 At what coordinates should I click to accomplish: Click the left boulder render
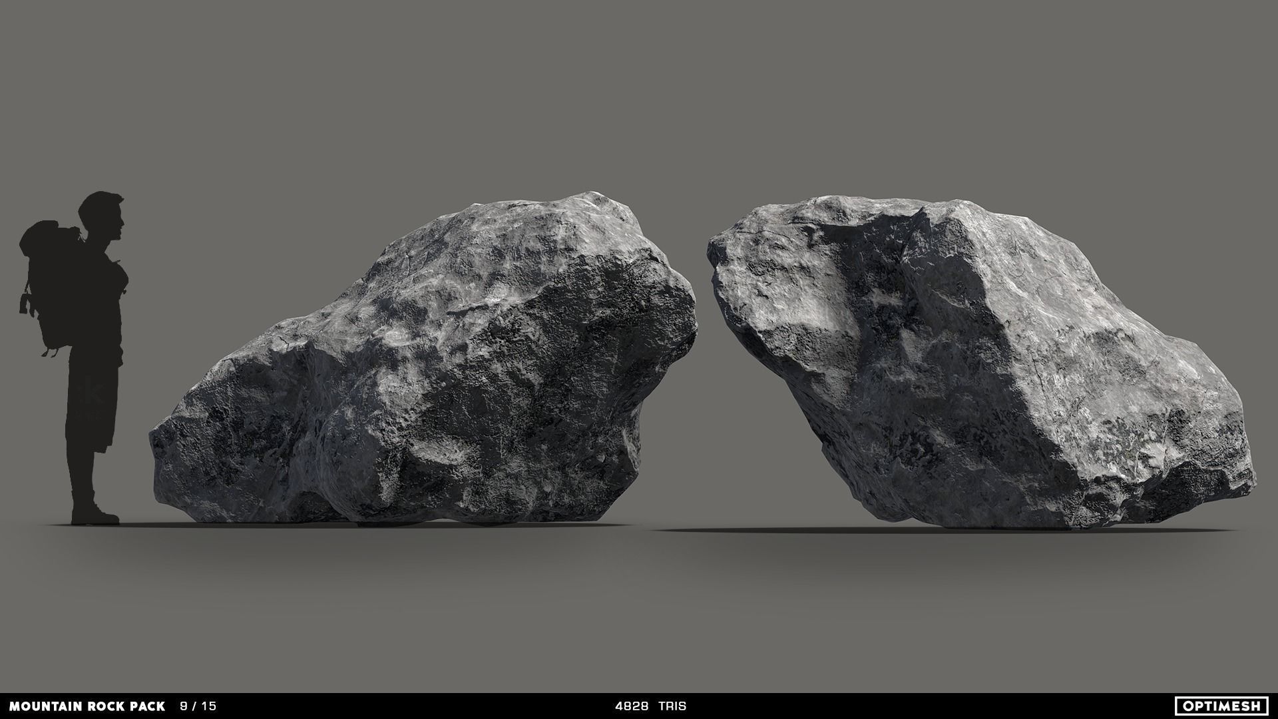pos(423,359)
